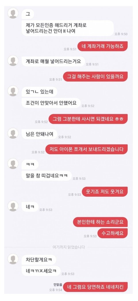Click the '말을 참 띠겁네요ㅋㅋ' message

click(47, 176)
